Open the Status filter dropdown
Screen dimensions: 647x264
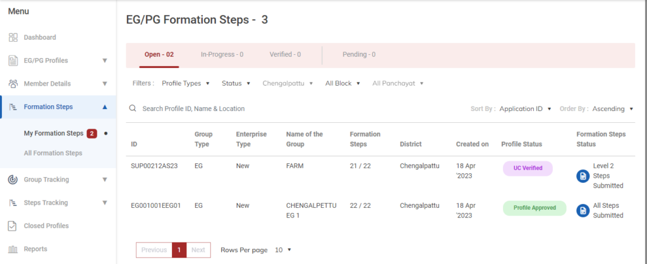[x=236, y=83]
